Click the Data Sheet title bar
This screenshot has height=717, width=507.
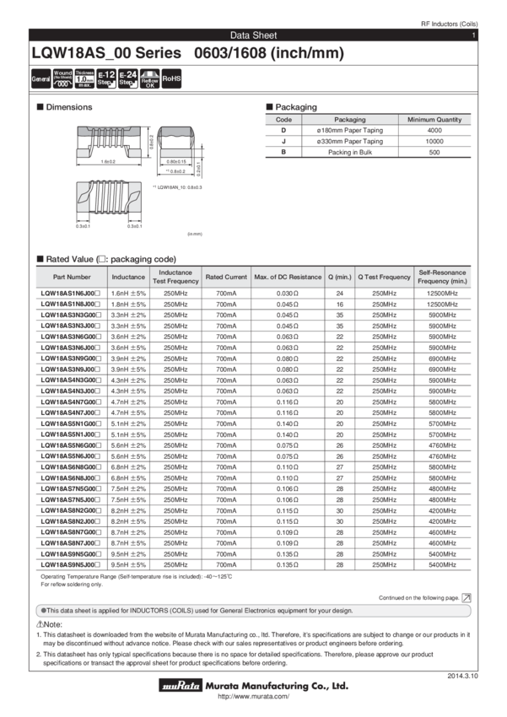(253, 35)
